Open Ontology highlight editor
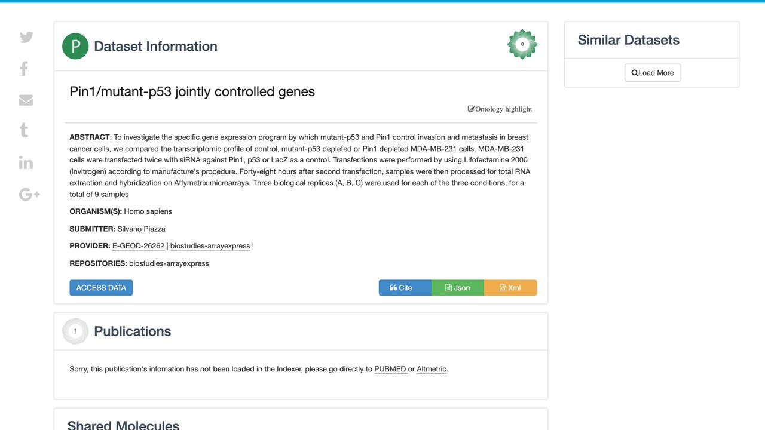 500,109
